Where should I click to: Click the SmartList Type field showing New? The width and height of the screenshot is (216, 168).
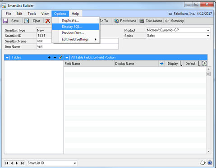point(44,30)
